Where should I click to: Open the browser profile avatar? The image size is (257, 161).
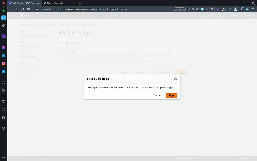point(236,9)
